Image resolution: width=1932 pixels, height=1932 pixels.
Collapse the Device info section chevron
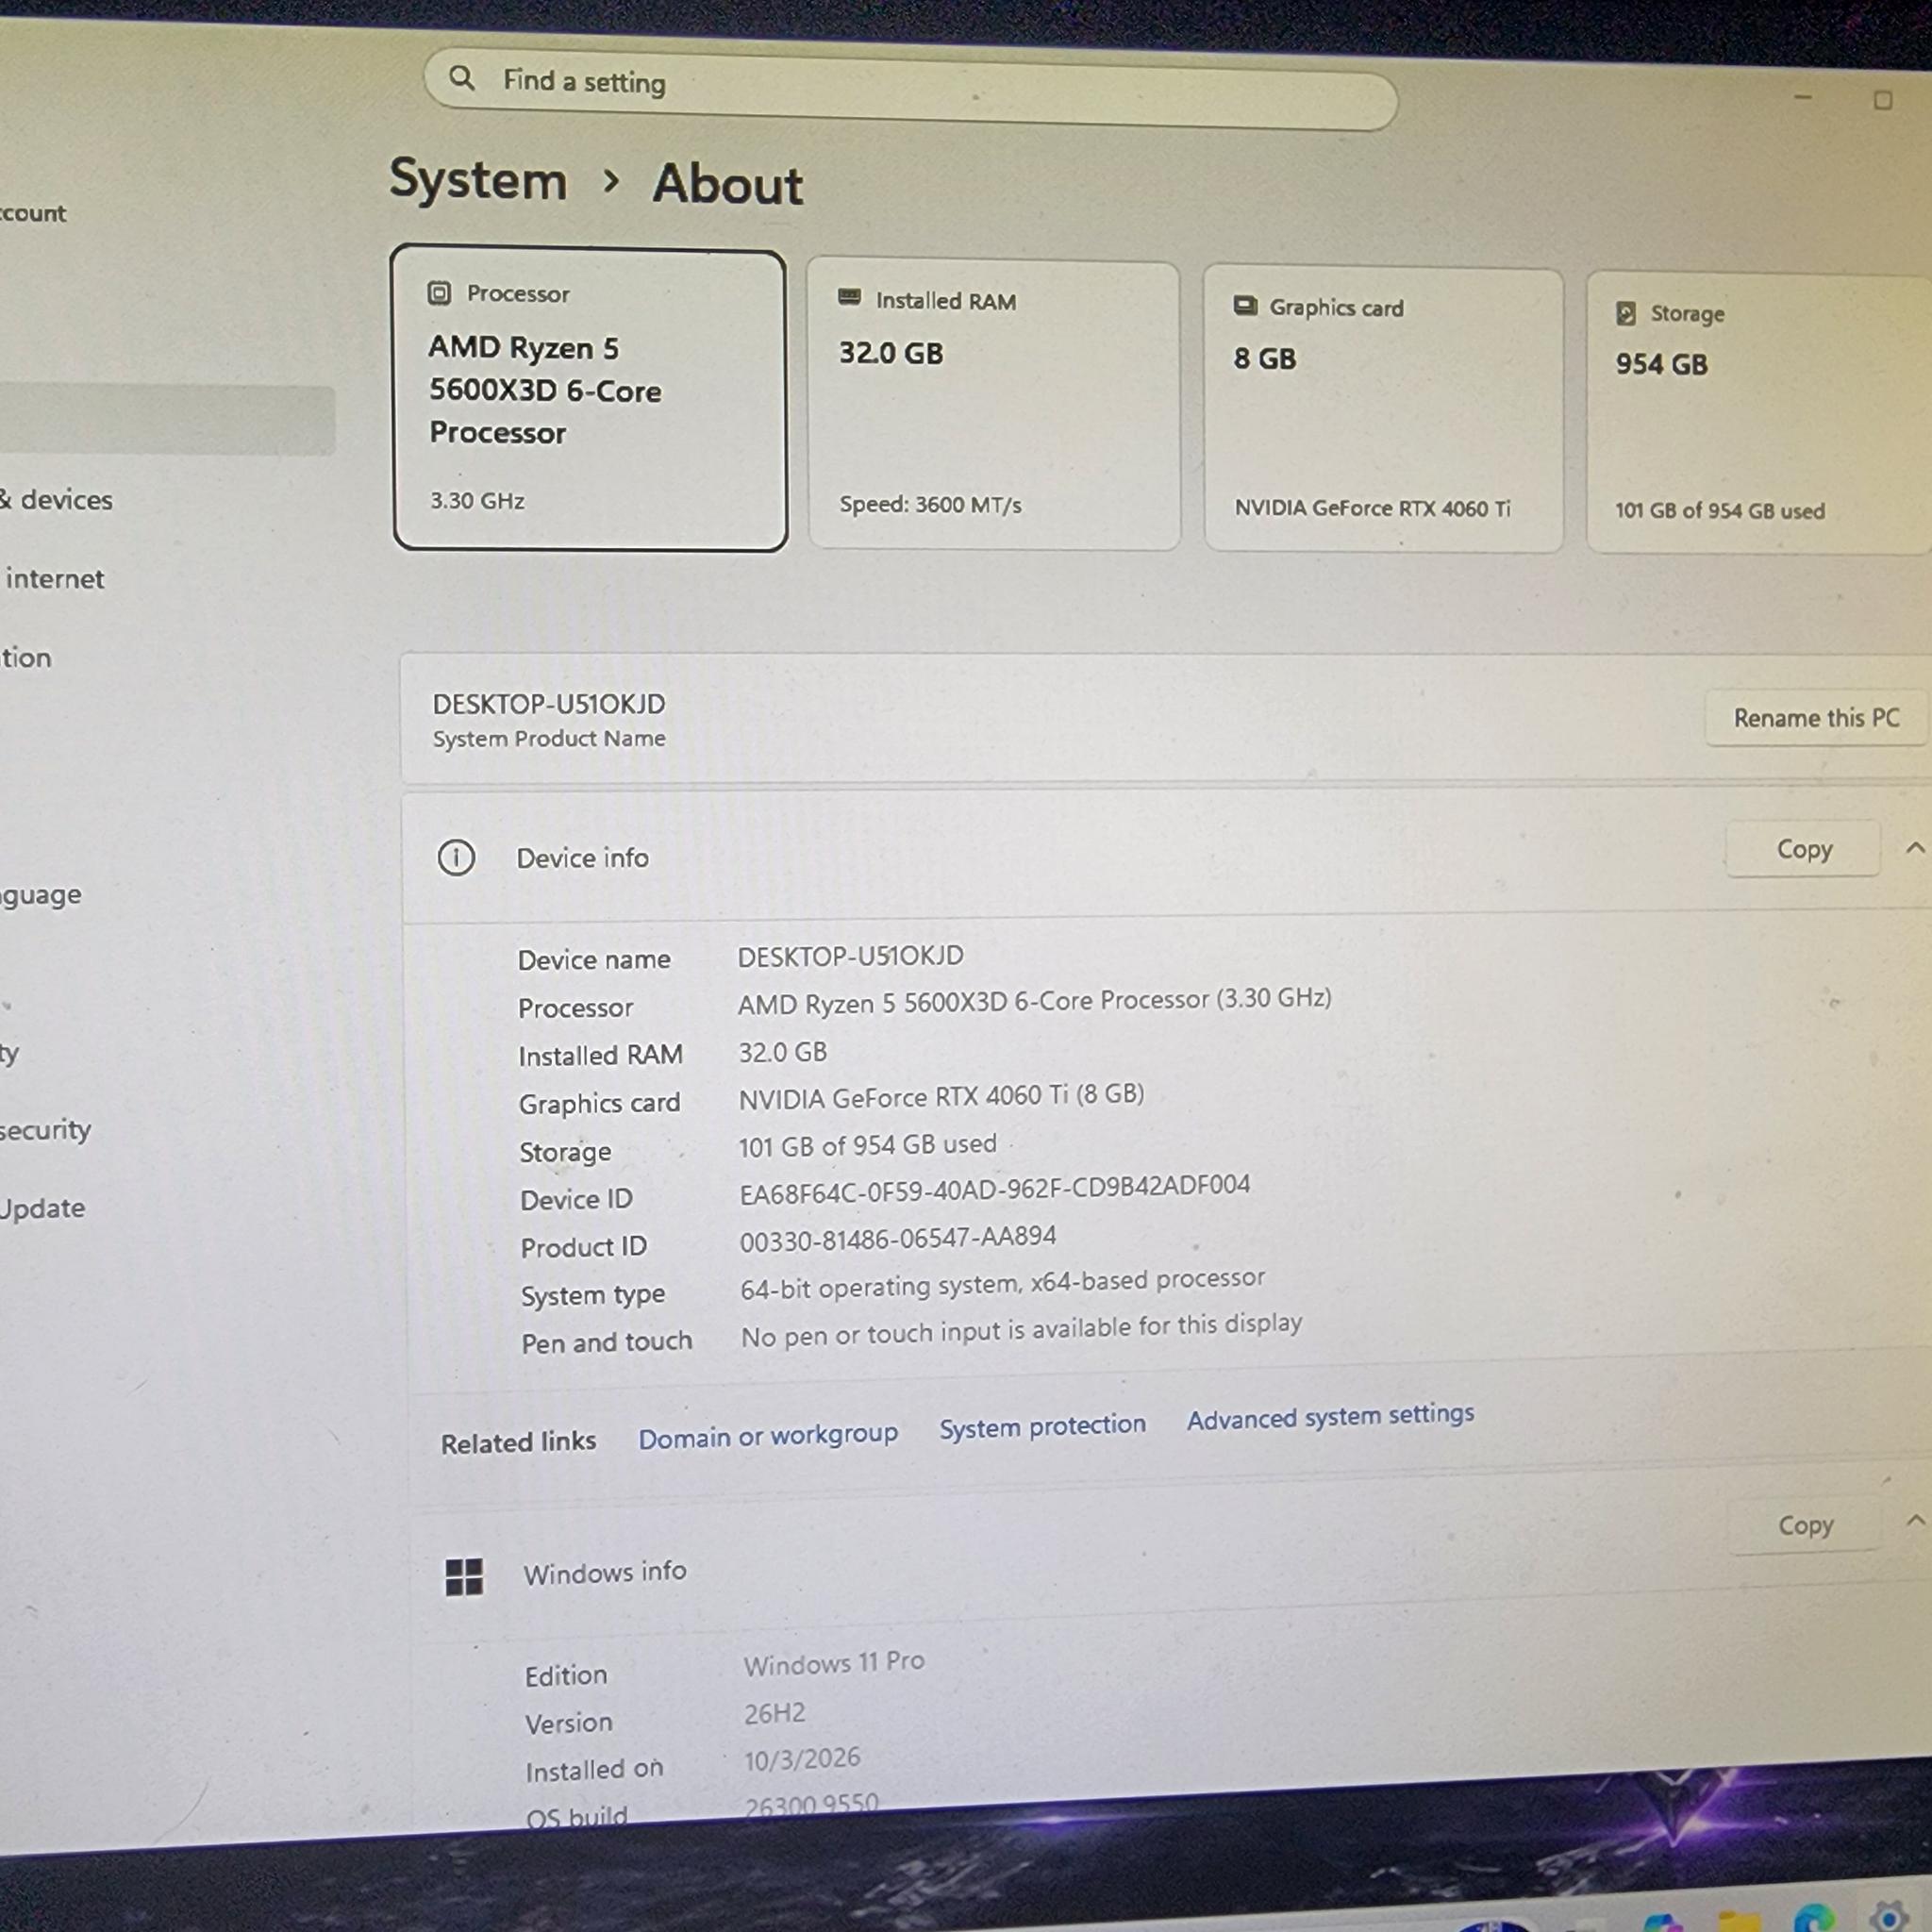point(1914,848)
